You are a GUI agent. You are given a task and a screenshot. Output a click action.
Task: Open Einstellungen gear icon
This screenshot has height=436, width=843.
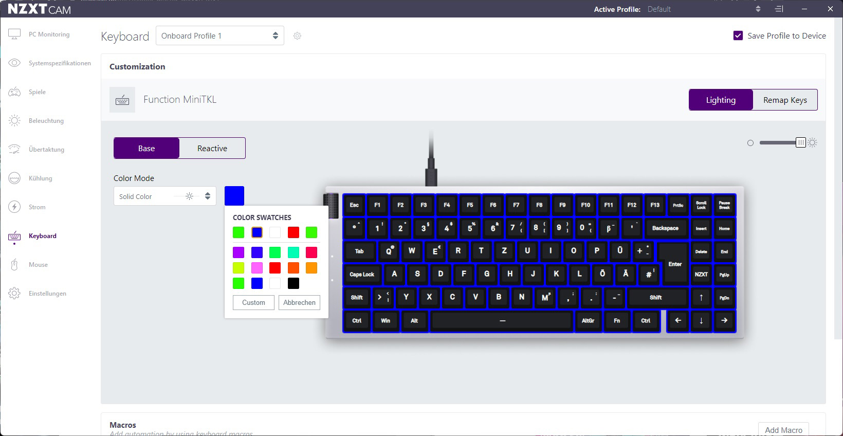(x=14, y=294)
